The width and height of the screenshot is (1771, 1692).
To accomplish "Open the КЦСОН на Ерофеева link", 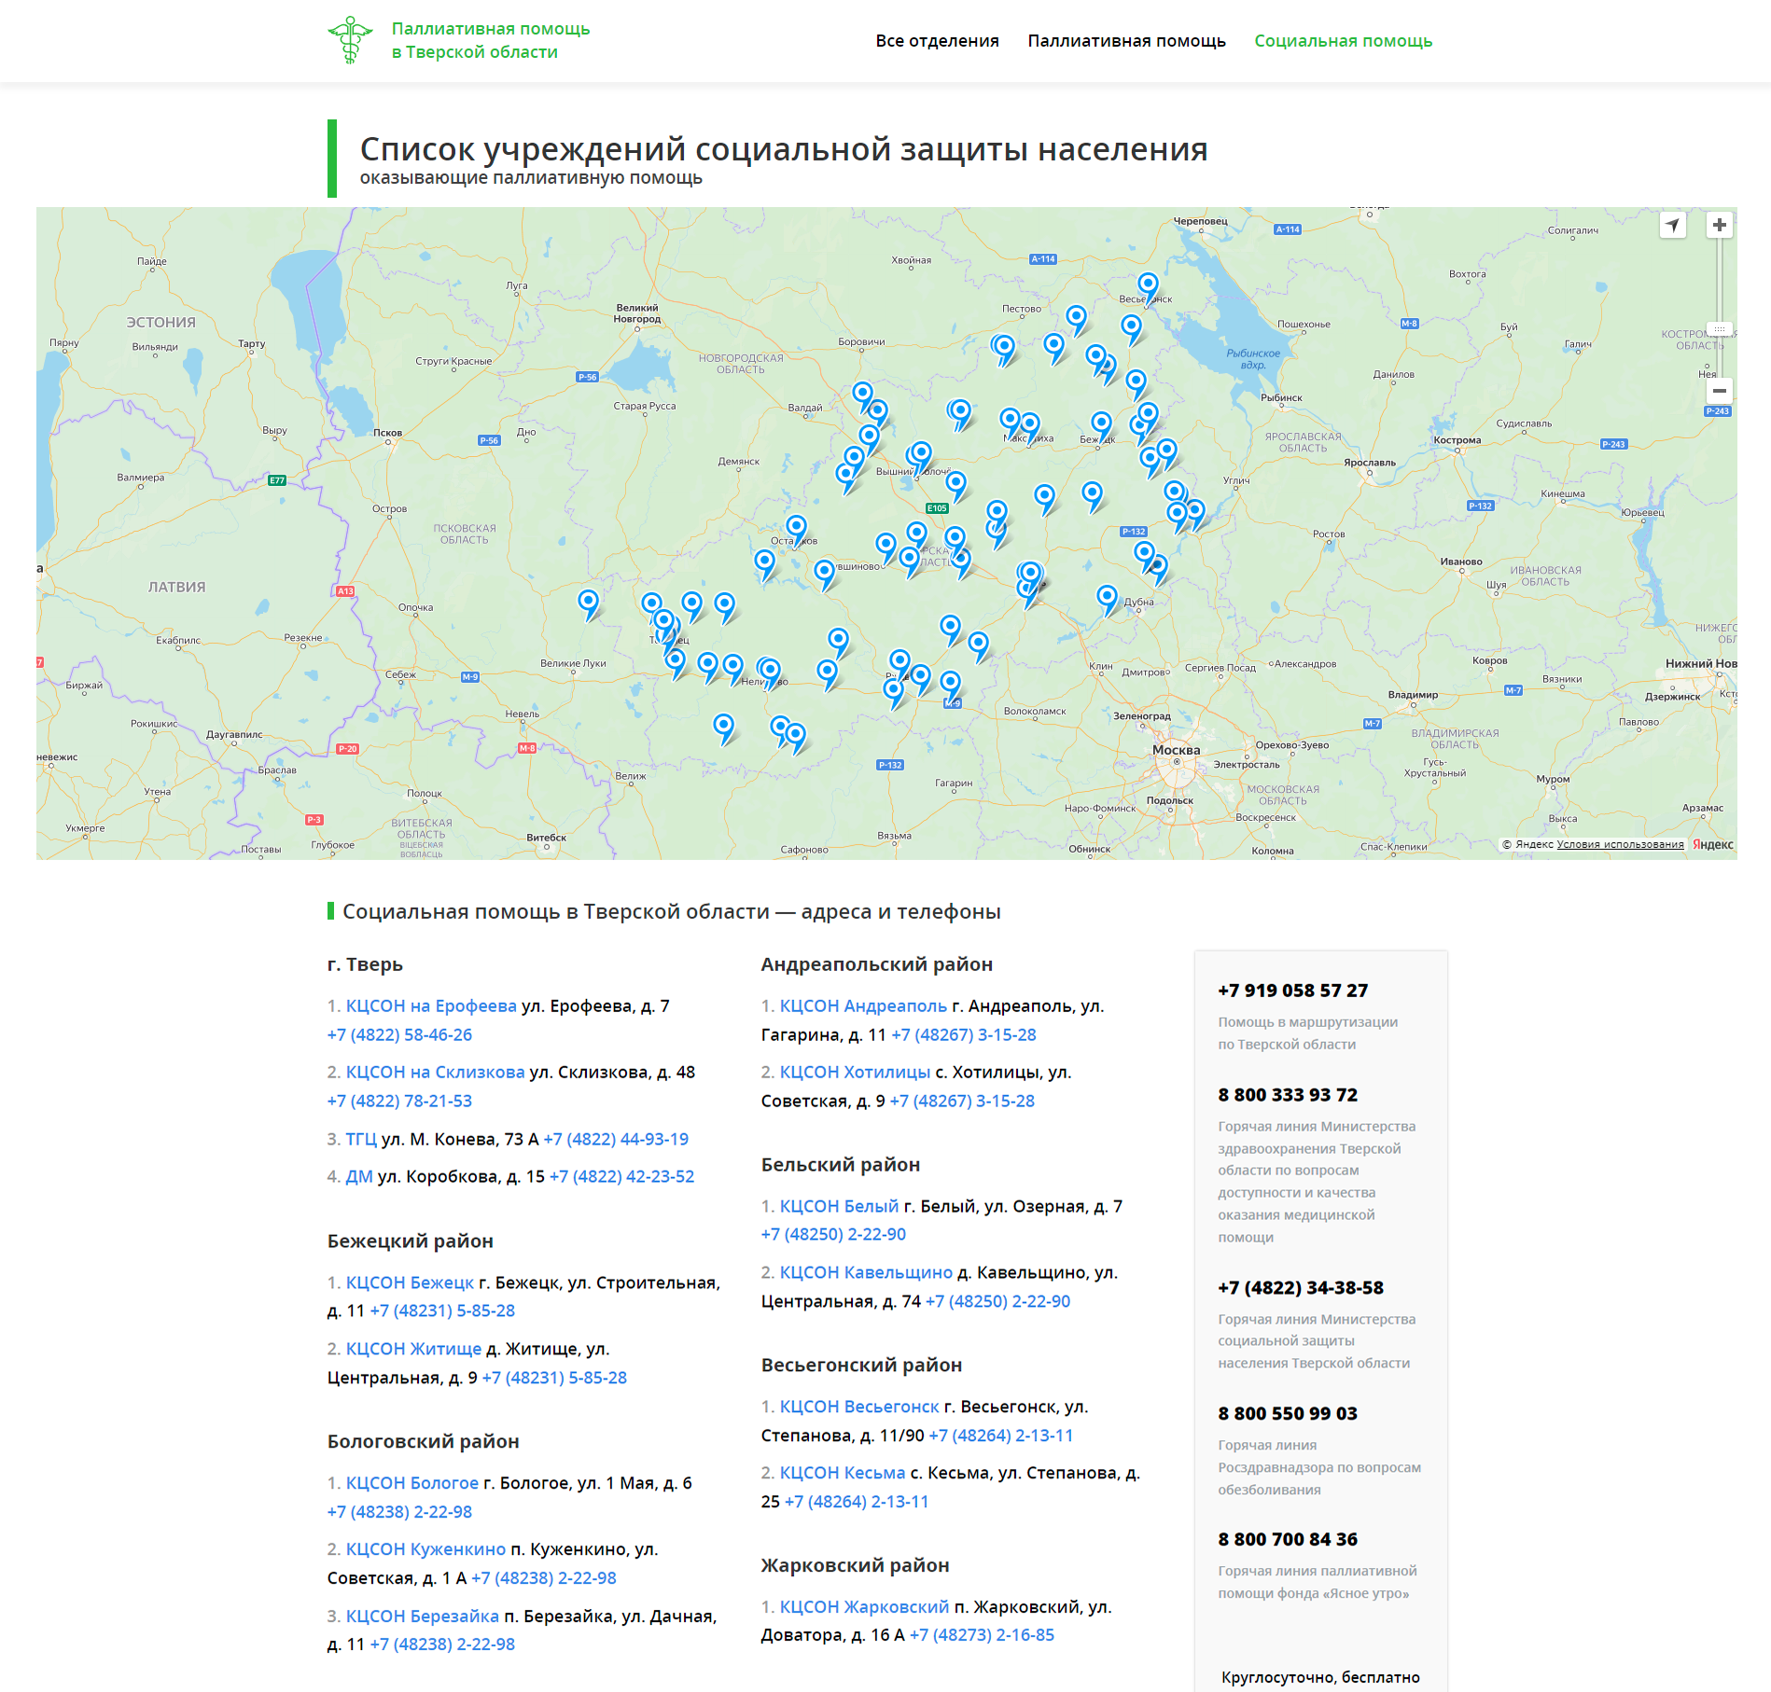I will (x=431, y=1005).
